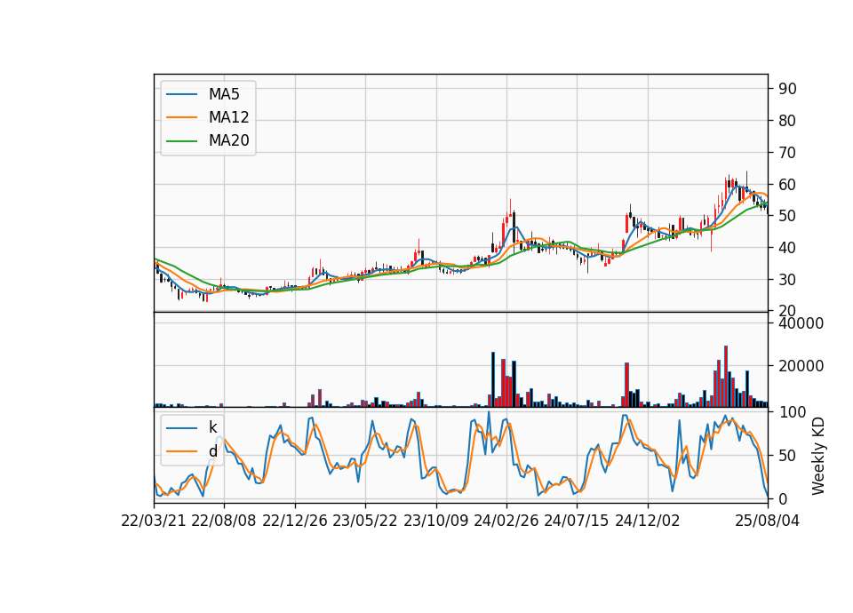Click the Weekly KD axis label
853x613 pixels.
[818, 456]
